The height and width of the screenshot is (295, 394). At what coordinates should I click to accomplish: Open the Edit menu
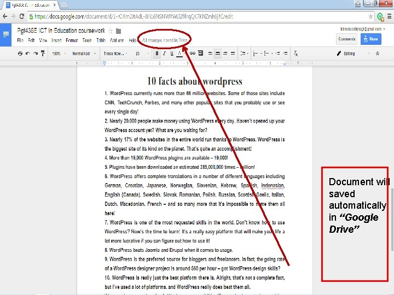pos(31,40)
